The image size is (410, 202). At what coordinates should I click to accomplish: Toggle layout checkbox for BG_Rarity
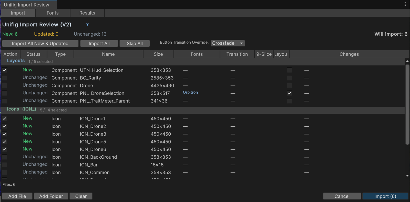click(x=289, y=78)
